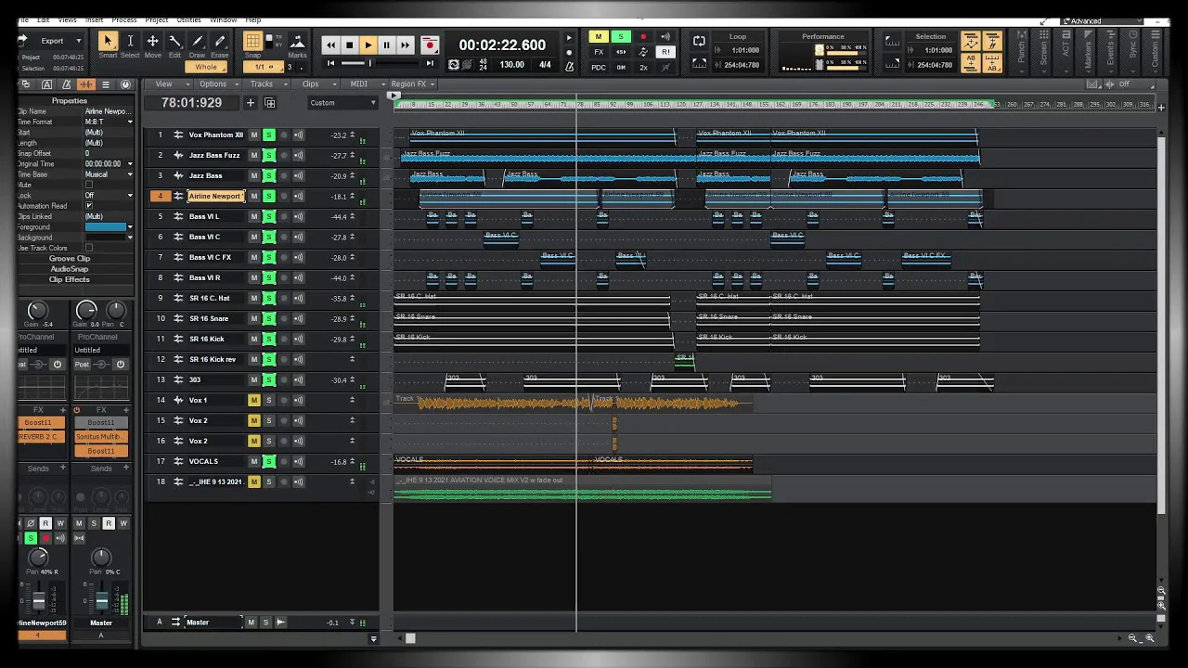The height and width of the screenshot is (668, 1188).
Task: Tick the Use Track Colors checkbox
Action: pos(89,248)
